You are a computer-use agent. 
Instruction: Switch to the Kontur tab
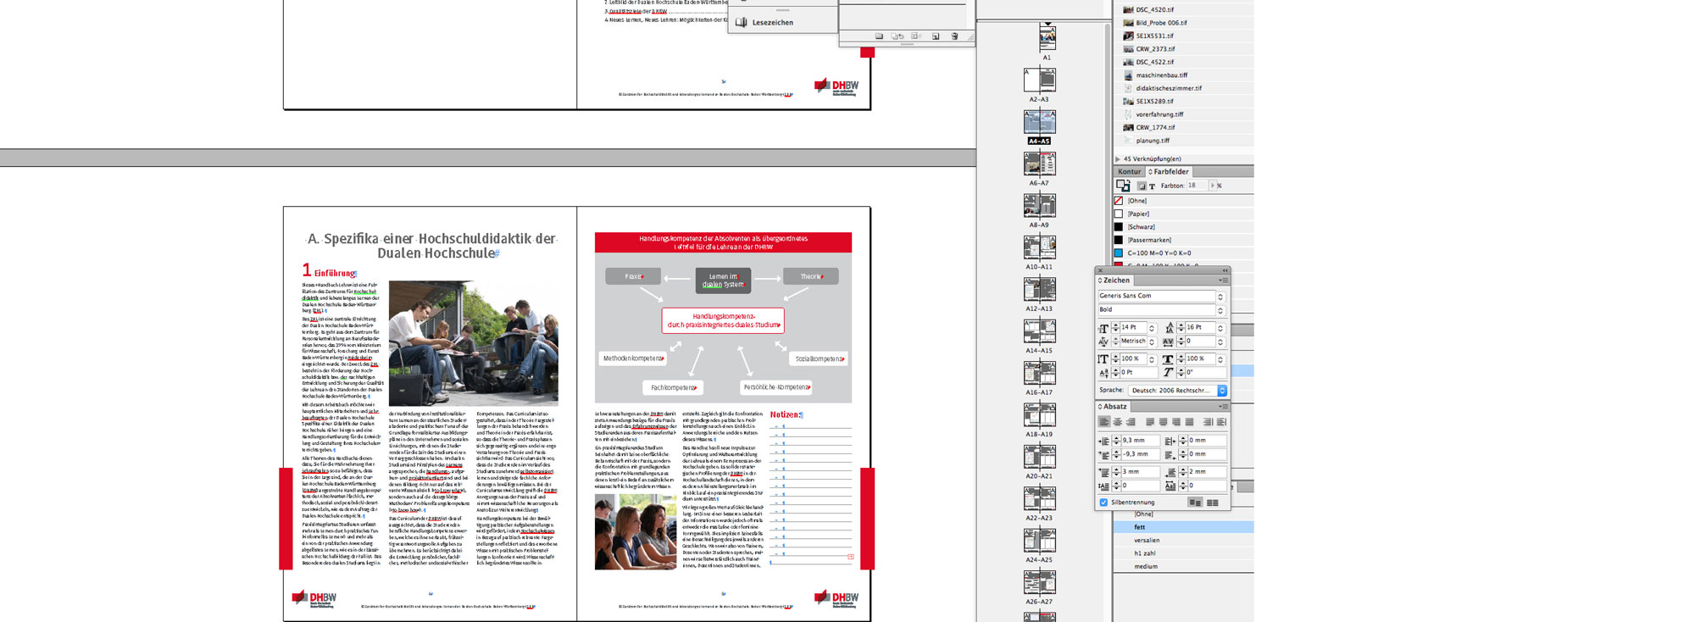coord(1129,172)
